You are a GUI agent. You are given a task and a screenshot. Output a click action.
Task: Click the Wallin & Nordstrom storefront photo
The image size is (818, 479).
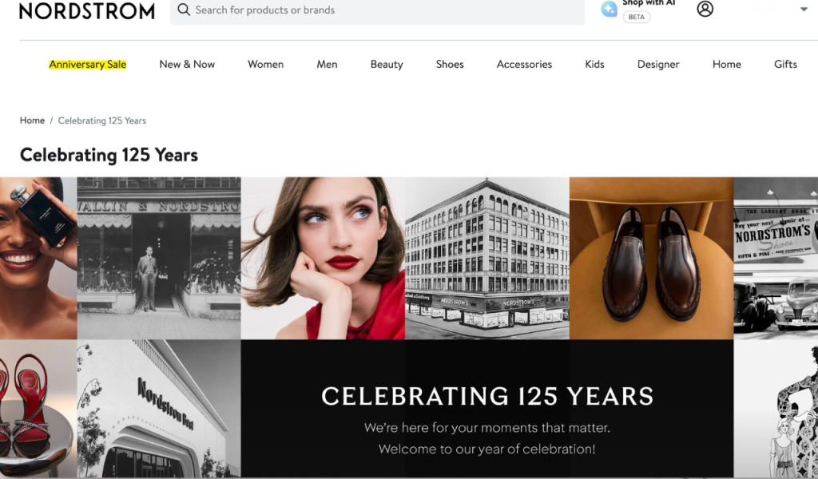(x=159, y=259)
